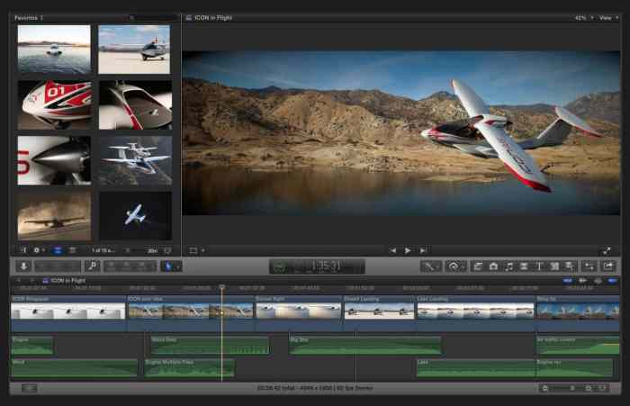
Task: Open the Timeline Index button
Action: pyautogui.click(x=29, y=388)
